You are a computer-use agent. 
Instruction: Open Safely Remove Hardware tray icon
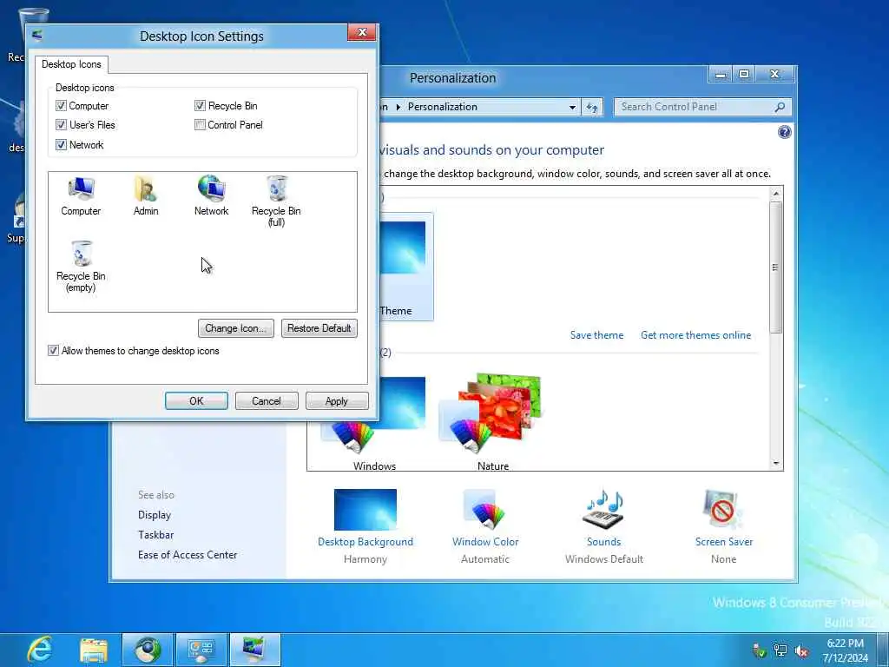[759, 650]
